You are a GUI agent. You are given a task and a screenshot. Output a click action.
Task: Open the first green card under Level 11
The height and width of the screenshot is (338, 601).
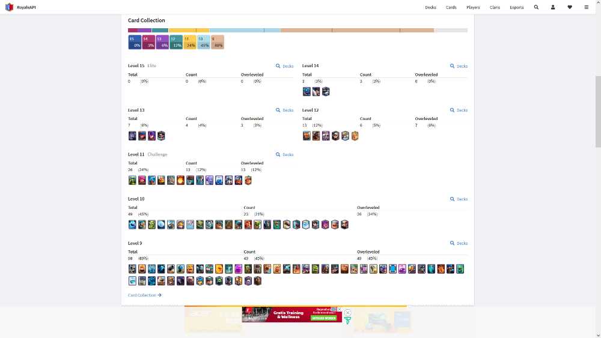click(x=132, y=180)
